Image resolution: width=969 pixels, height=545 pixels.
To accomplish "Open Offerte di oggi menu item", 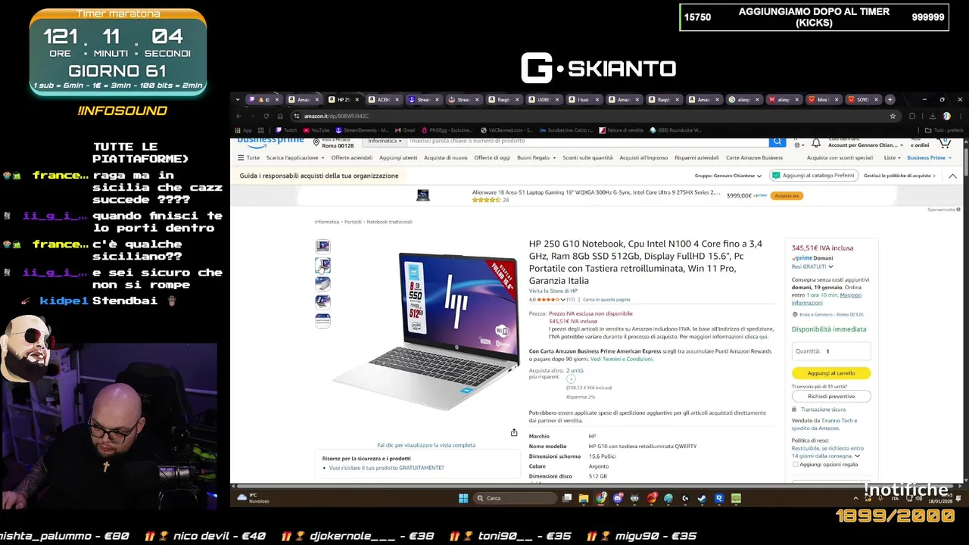I will (492, 157).
